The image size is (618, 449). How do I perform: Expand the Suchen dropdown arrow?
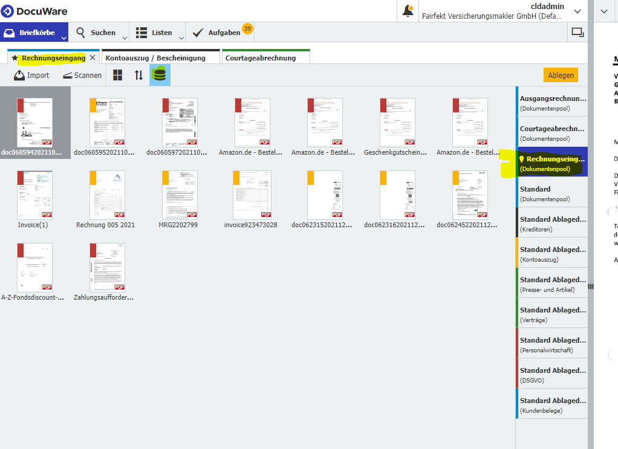pyautogui.click(x=125, y=37)
